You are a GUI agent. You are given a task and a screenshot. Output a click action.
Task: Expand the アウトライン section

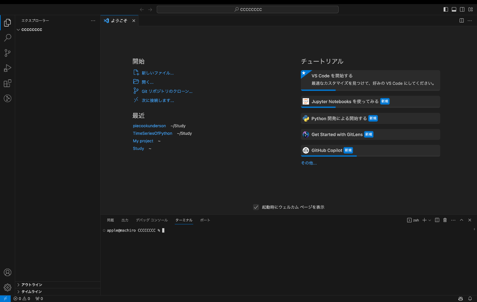point(58,285)
